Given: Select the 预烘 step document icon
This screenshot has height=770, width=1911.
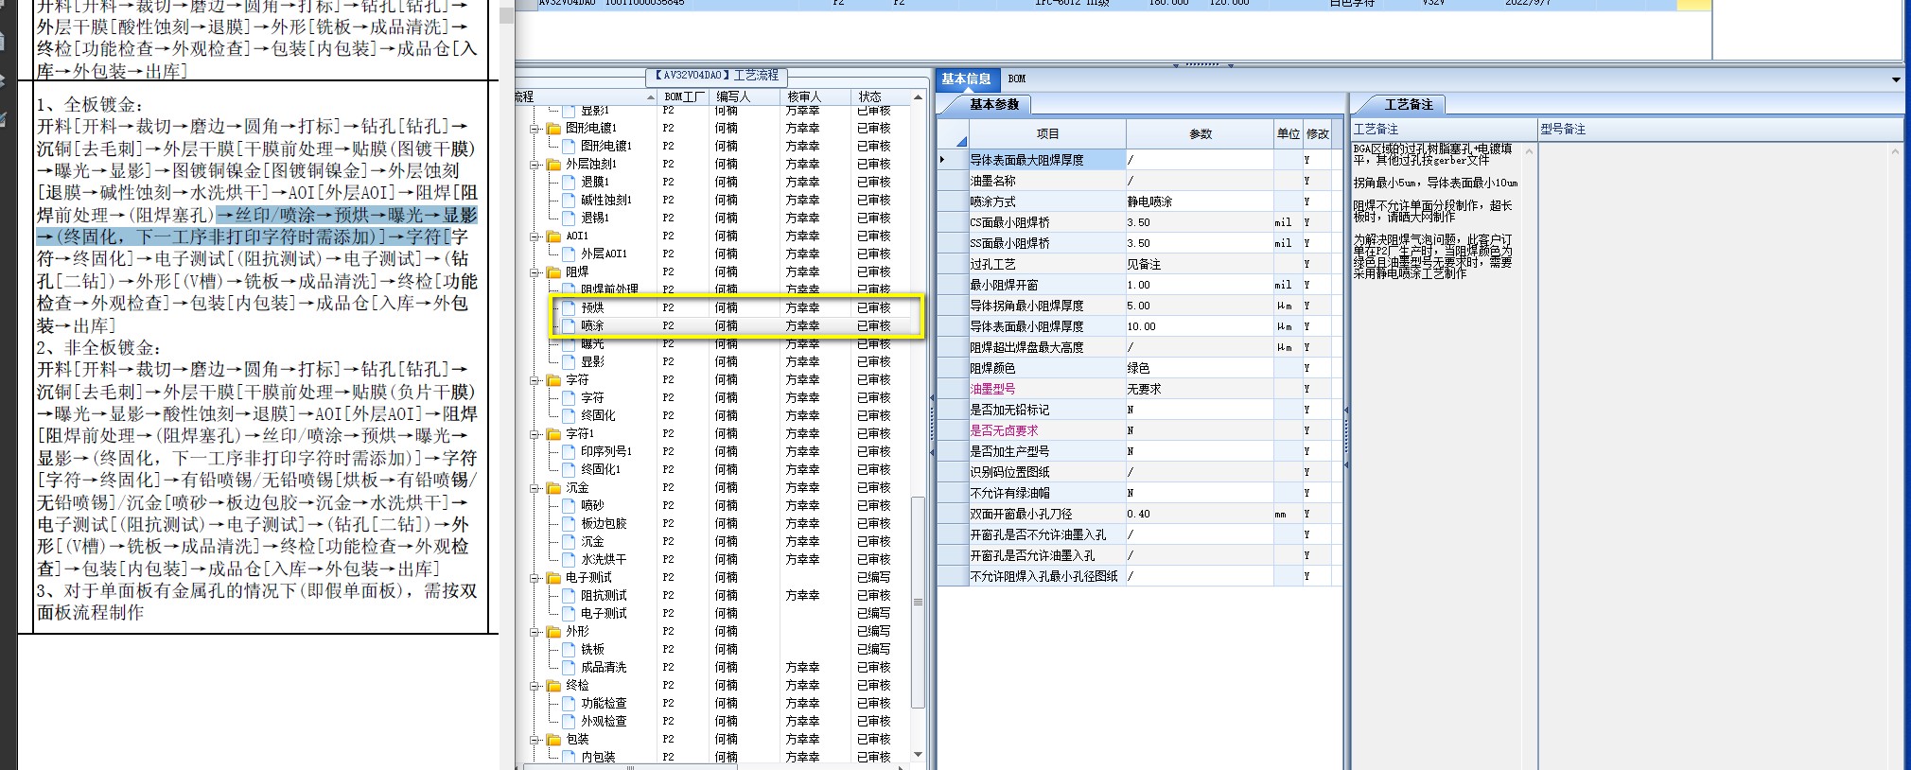Looking at the screenshot, I should (569, 308).
